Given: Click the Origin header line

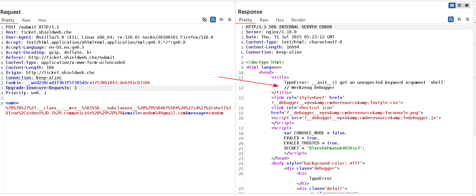Looking at the screenshot, I should pyautogui.click(x=50, y=73).
